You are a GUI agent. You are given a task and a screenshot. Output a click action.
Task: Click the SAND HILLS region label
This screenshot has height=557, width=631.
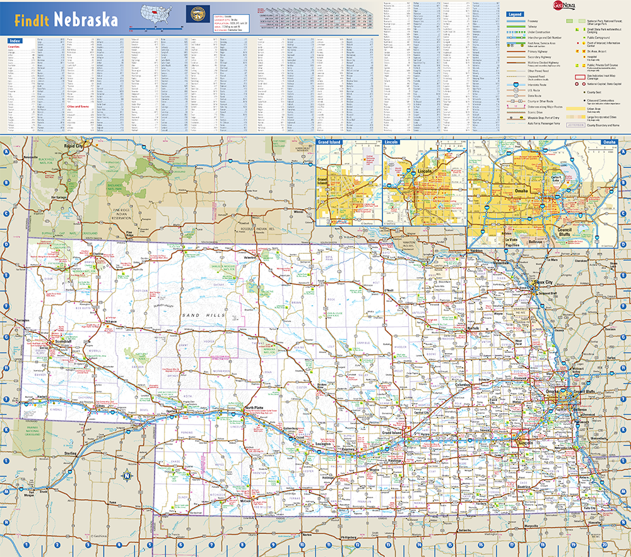(204, 315)
